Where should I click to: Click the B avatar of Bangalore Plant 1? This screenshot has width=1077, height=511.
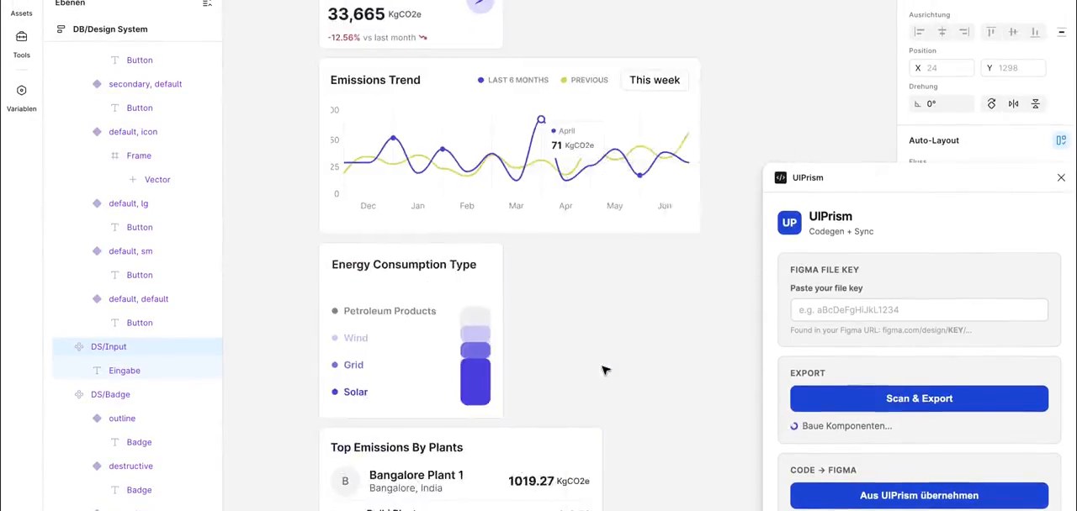click(x=345, y=481)
